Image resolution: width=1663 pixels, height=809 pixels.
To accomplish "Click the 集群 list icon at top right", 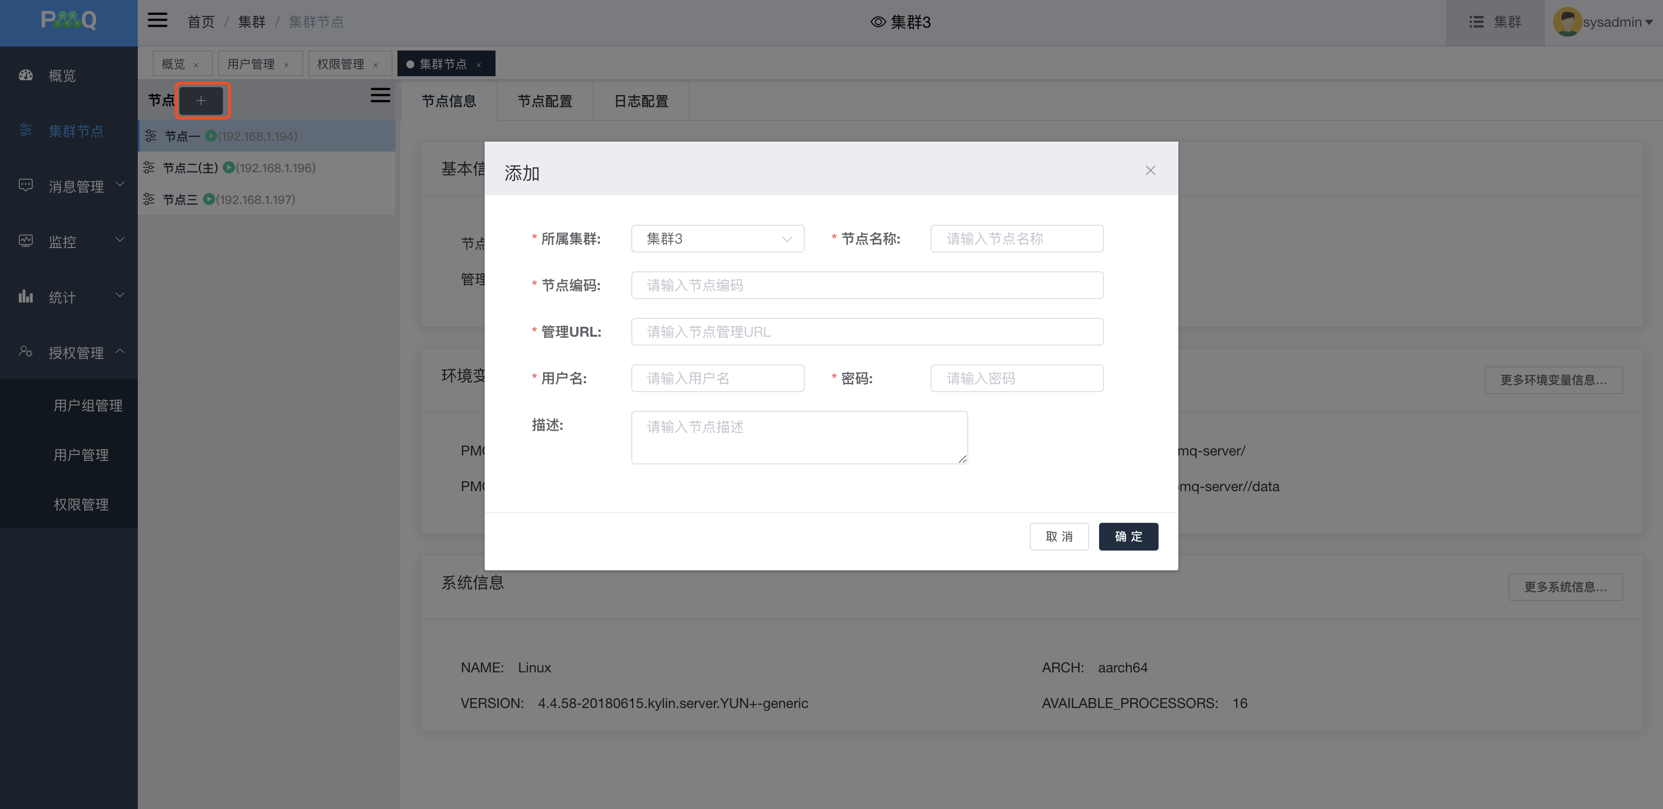I will 1476,22.
